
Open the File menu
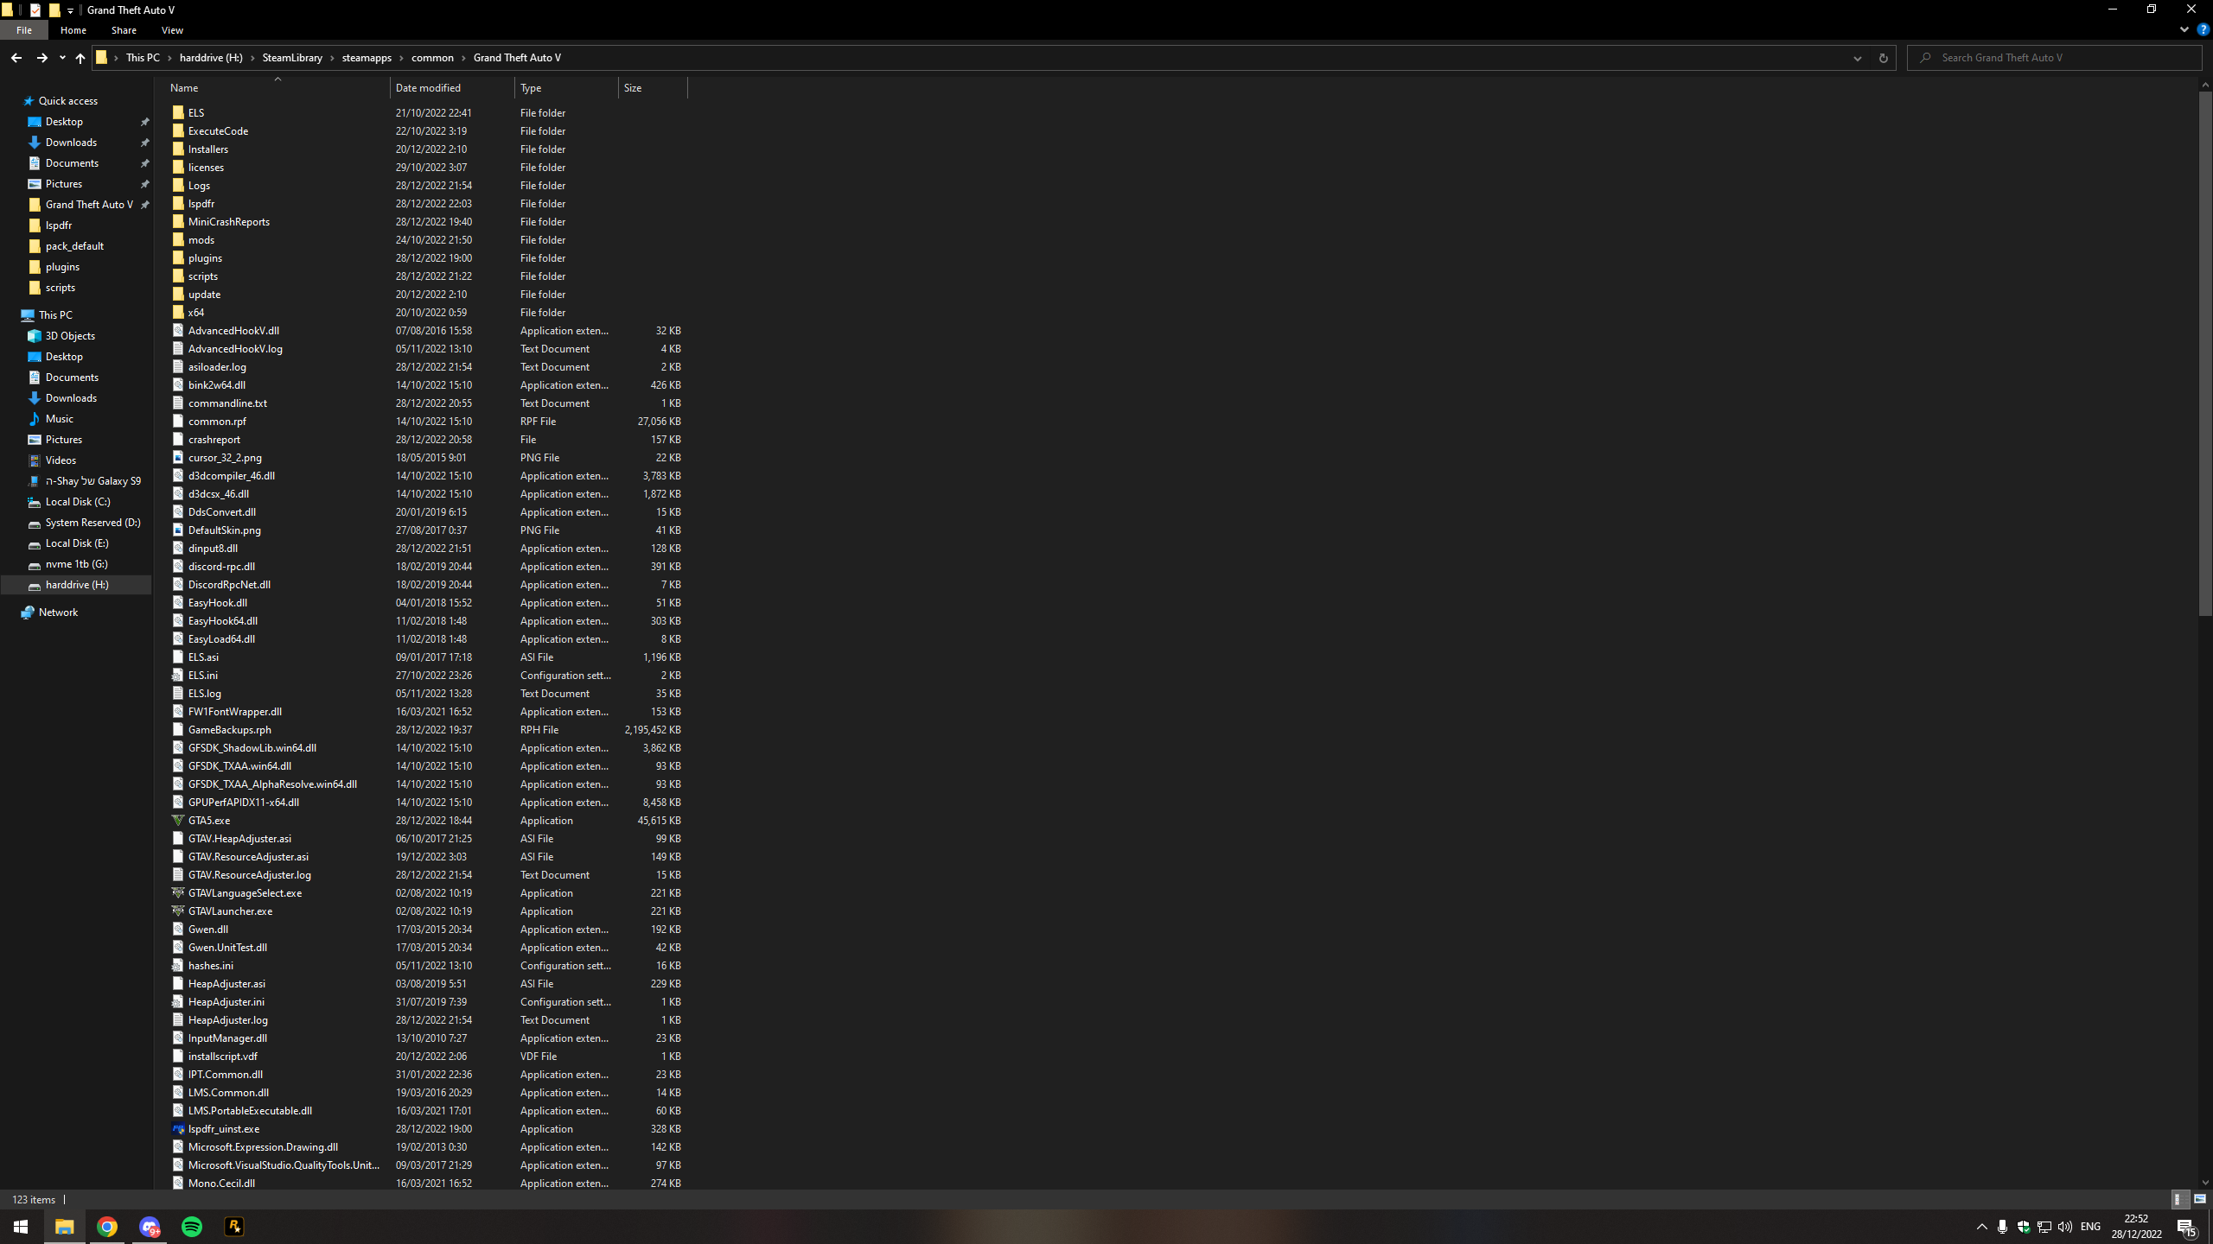(x=24, y=30)
